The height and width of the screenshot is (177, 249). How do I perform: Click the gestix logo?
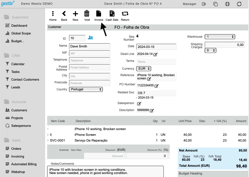pyautogui.click(x=8, y=3)
